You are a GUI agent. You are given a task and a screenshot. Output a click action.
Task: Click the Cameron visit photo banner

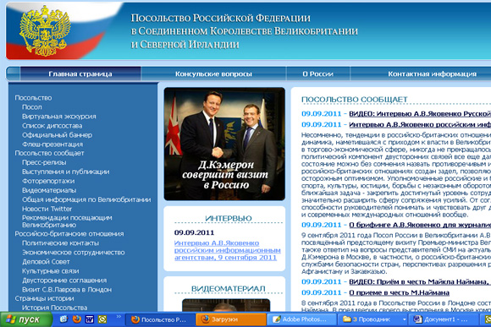coord(224,144)
